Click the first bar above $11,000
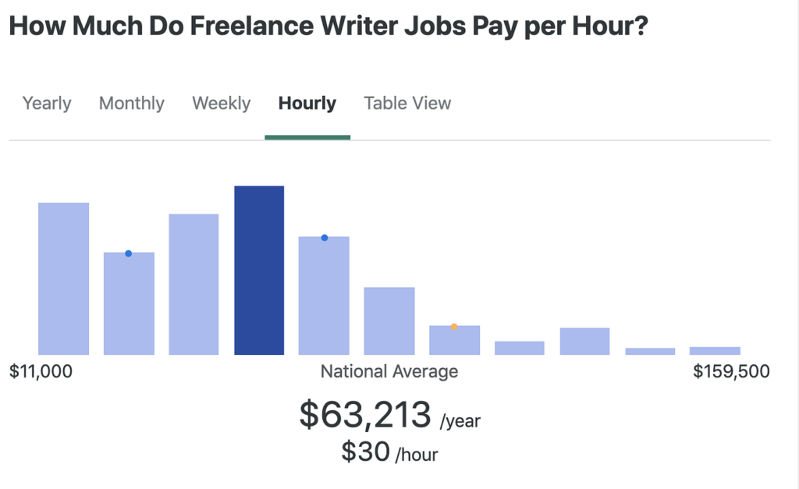This screenshot has width=799, height=489. (63, 277)
